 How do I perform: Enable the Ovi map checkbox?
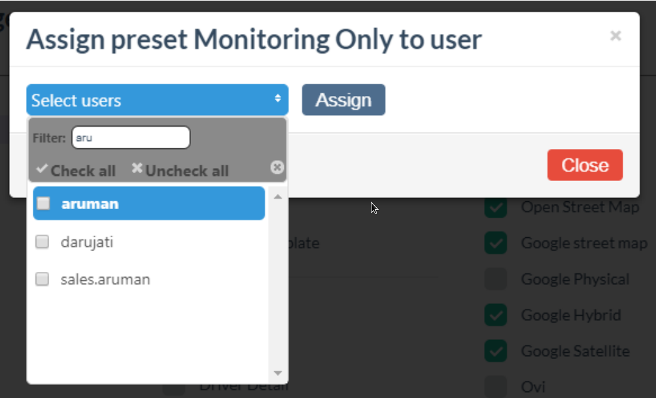(496, 386)
